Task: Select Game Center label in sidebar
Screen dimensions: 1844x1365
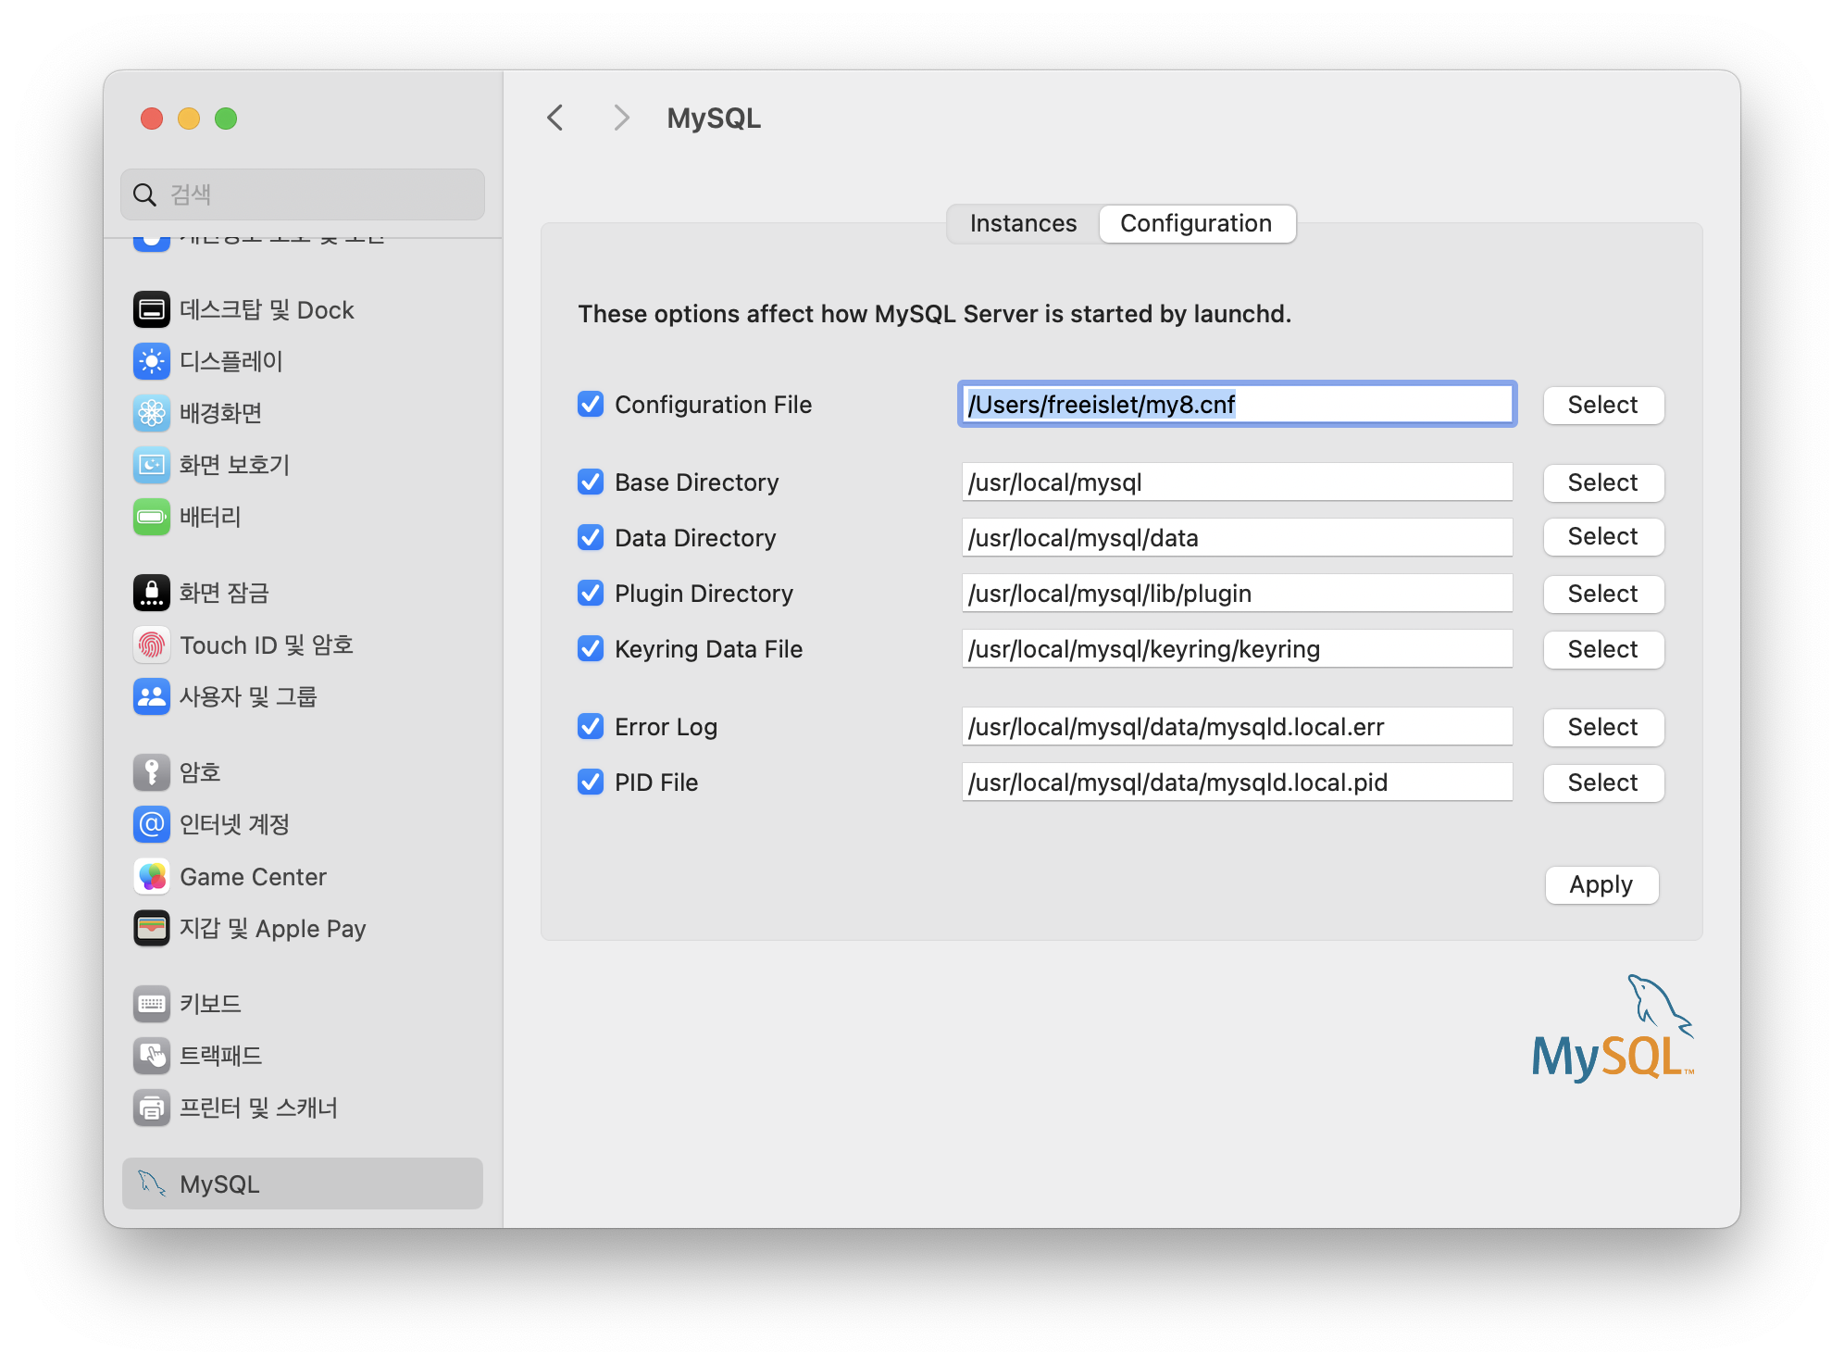Action: (x=253, y=876)
